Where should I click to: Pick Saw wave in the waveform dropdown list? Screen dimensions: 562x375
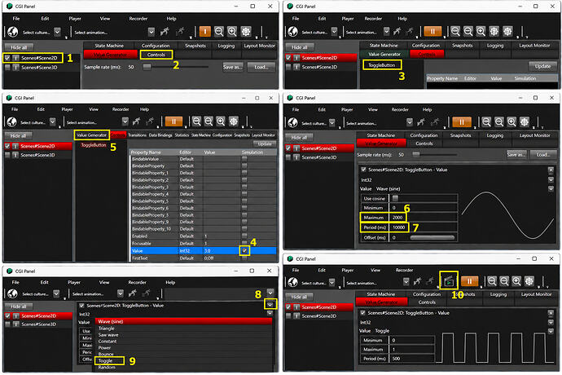tap(108, 335)
